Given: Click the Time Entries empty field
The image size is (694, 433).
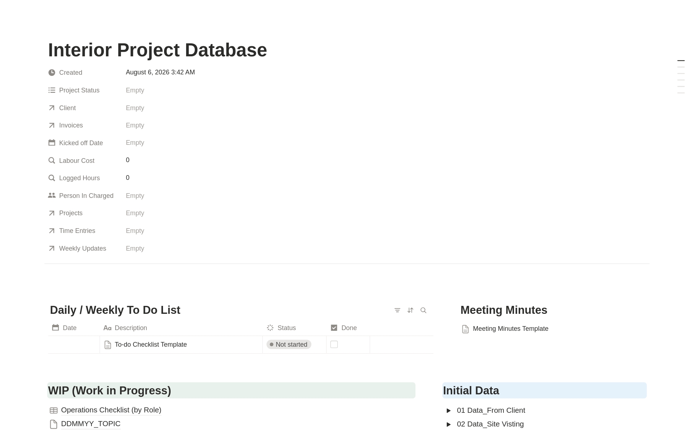Looking at the screenshot, I should pyautogui.click(x=135, y=231).
